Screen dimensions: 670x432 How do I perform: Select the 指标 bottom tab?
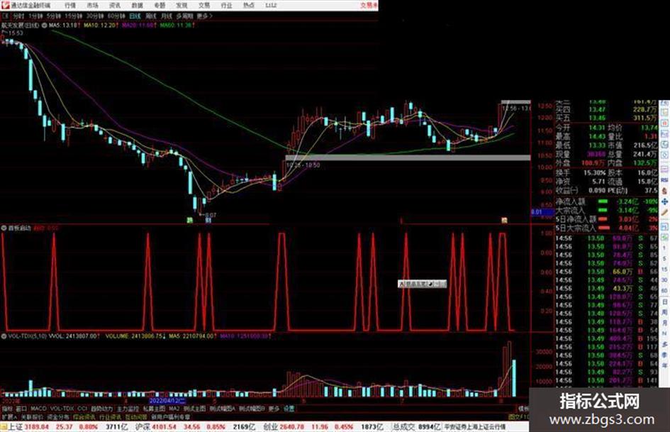pyautogui.click(x=7, y=409)
